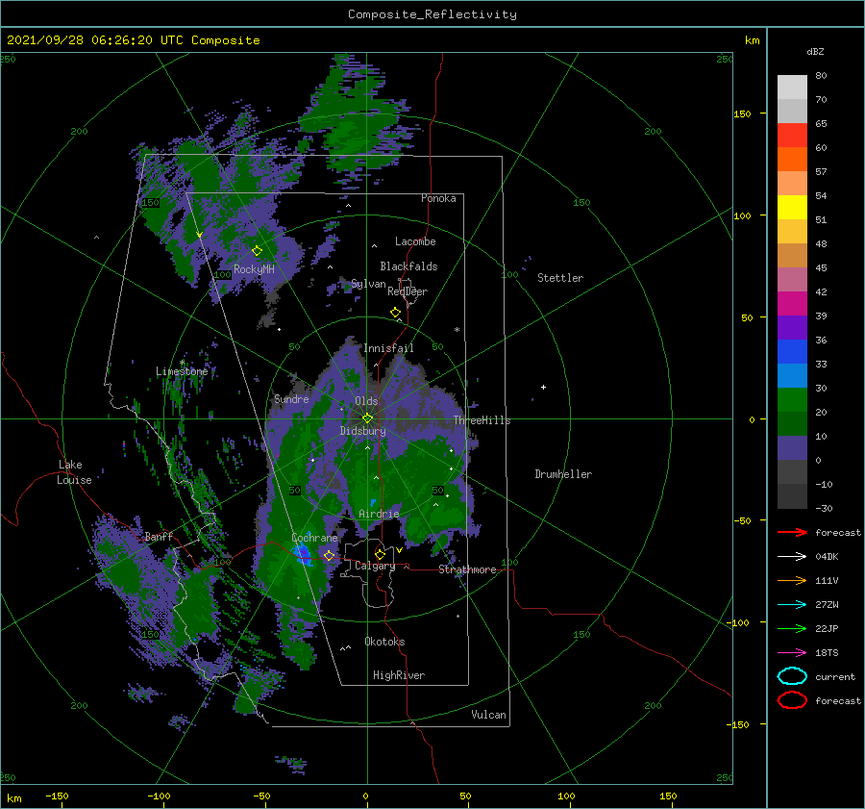865x809 pixels.
Task: Click the Ponoka town label
Action: click(x=438, y=199)
